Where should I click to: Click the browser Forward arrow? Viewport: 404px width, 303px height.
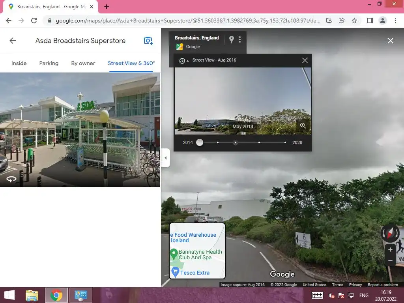click(21, 21)
